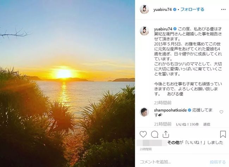Open the three-dot more options menu

223,9
